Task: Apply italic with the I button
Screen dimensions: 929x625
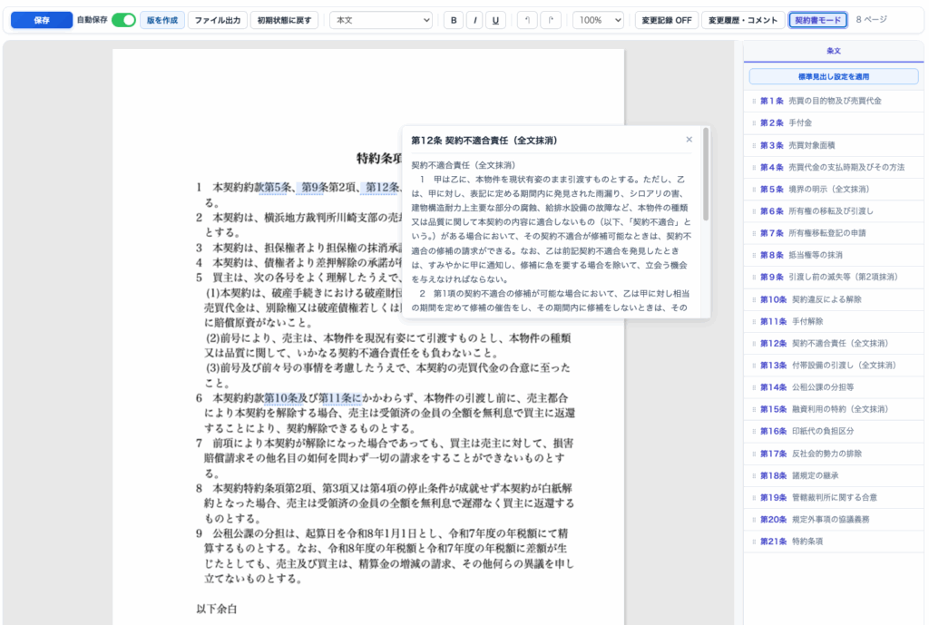Action: (474, 20)
